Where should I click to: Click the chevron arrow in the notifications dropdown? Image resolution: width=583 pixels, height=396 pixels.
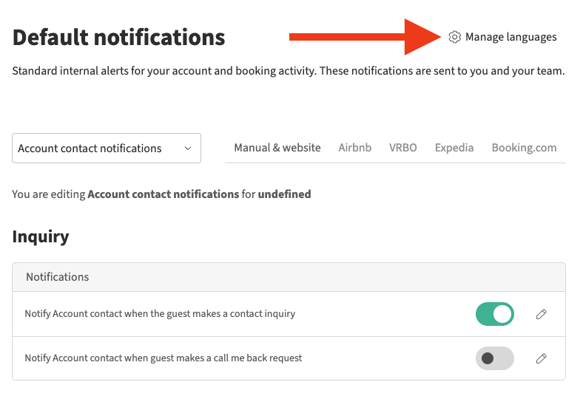coord(188,148)
